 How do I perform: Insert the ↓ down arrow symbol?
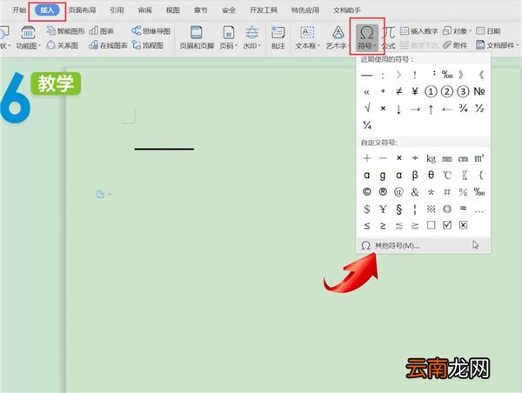[x=398, y=109]
